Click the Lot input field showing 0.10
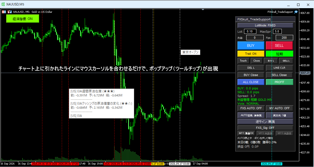 [250, 31]
